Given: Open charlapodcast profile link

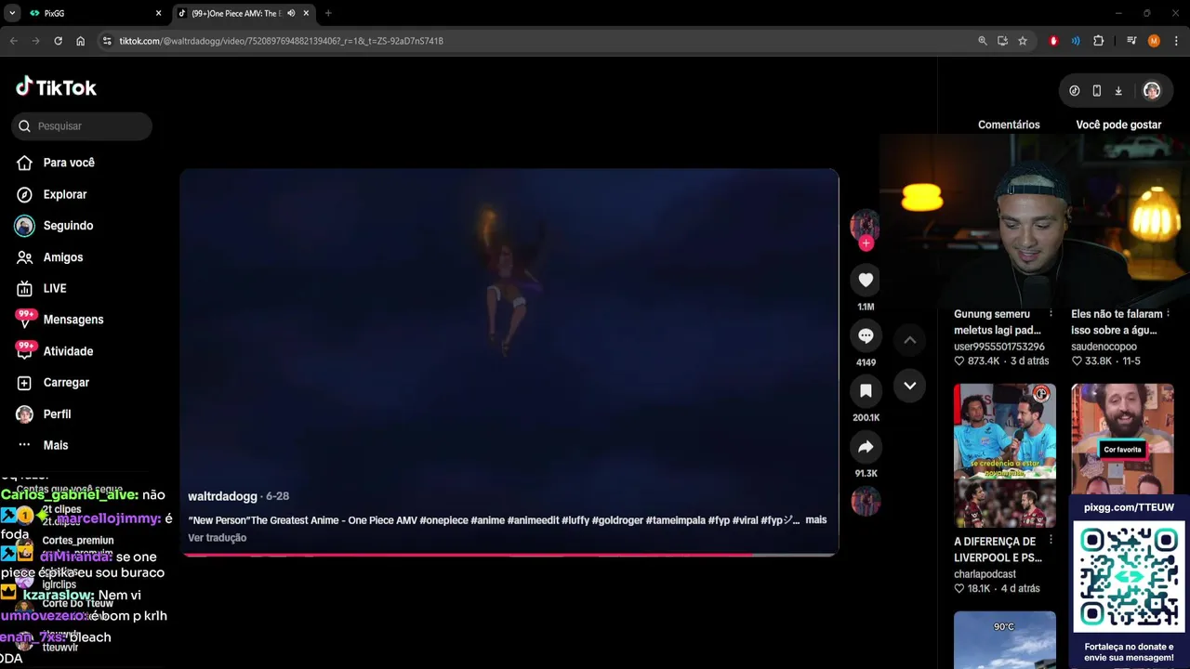Looking at the screenshot, I should [985, 574].
